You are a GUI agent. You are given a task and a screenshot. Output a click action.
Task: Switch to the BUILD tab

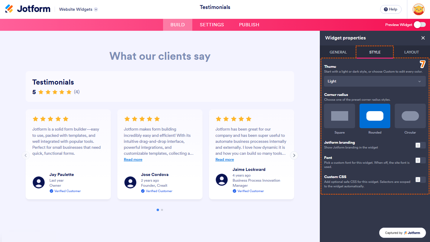(178, 25)
